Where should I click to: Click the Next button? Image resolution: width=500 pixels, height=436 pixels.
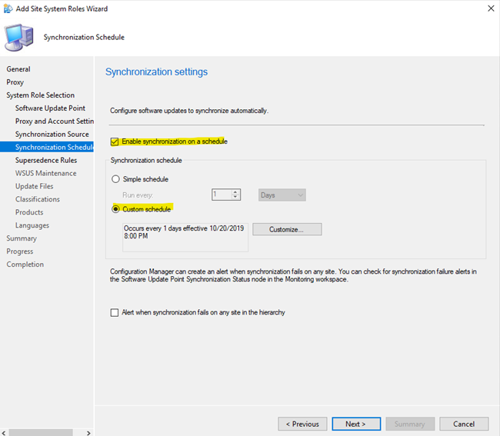click(x=356, y=424)
